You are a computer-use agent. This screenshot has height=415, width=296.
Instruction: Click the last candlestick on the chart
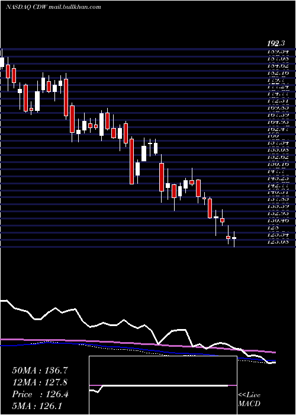234,238
